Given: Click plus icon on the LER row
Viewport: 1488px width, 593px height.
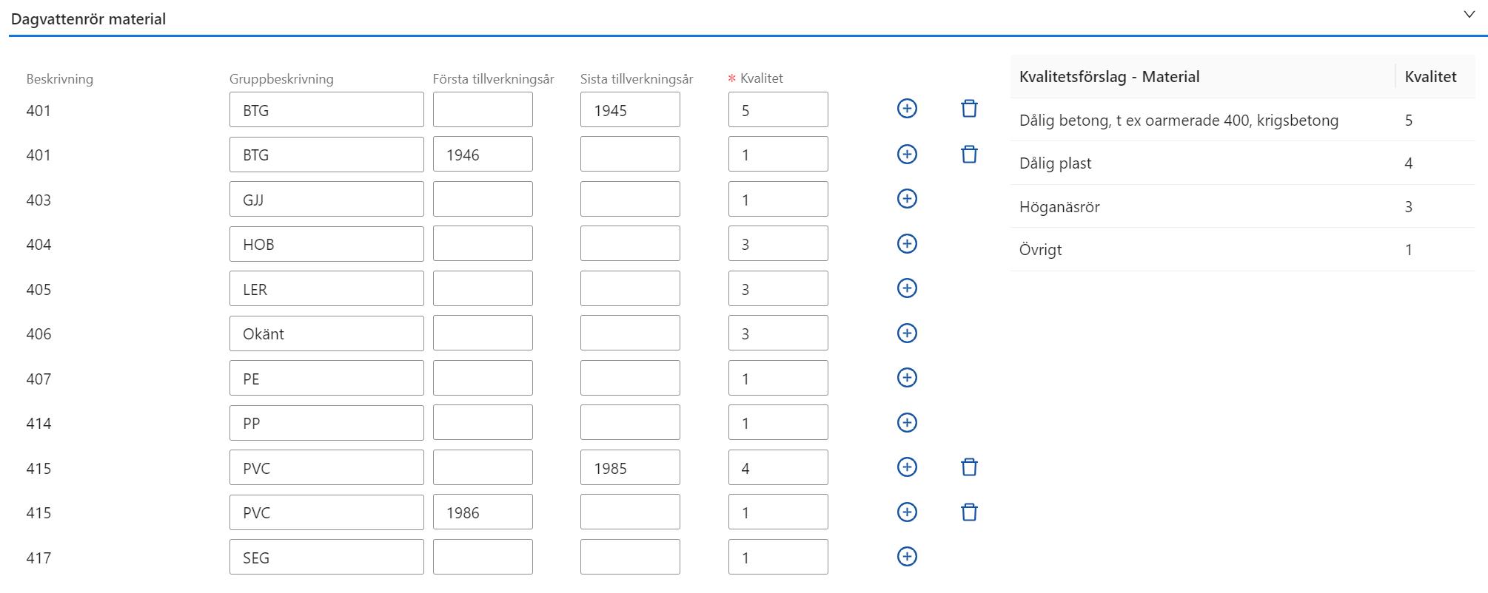Looking at the screenshot, I should [907, 288].
